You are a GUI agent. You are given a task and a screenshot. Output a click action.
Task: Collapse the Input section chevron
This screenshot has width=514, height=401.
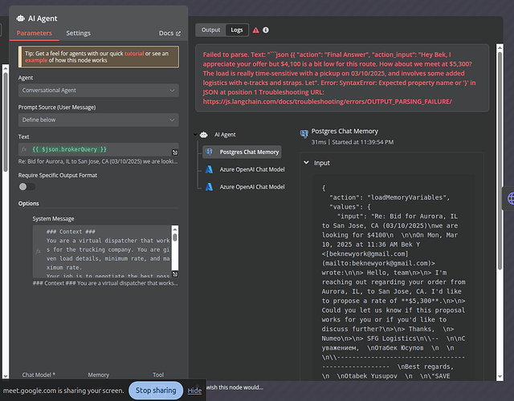pos(306,163)
